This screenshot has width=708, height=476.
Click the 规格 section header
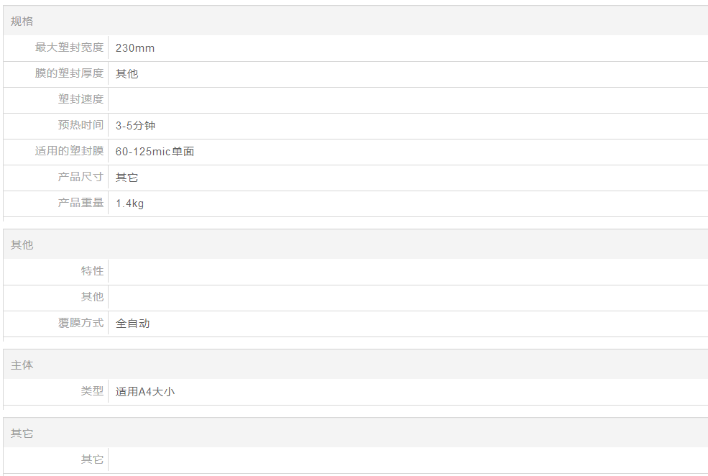22,22
